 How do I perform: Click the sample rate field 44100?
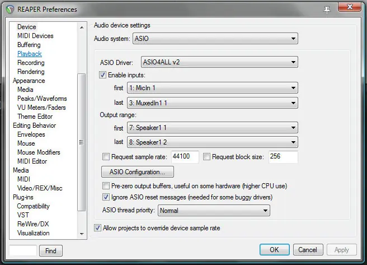(x=185, y=156)
